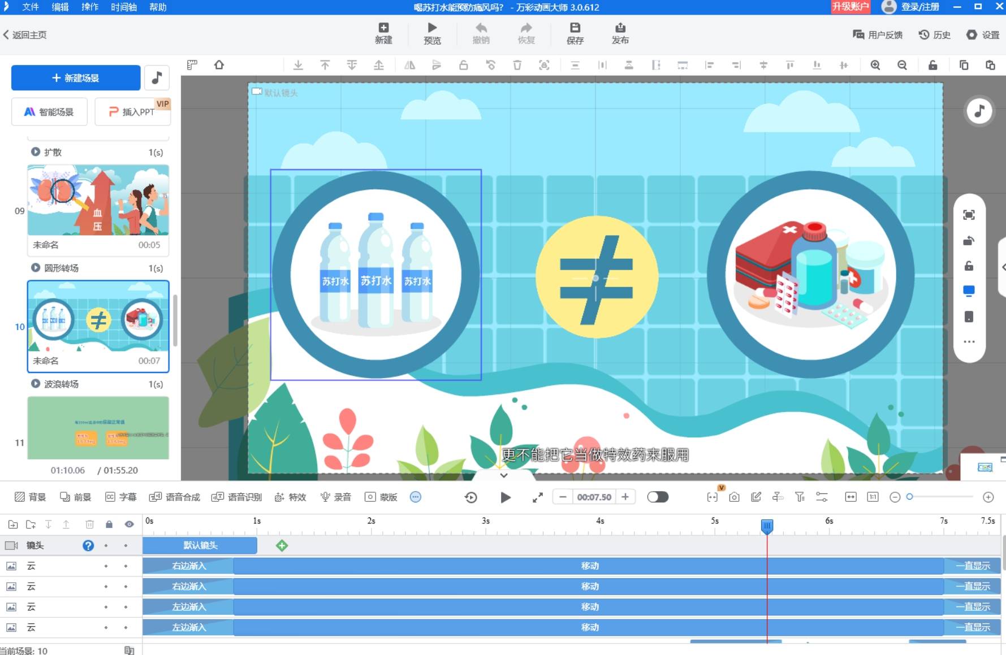Click the timeline zoom slider handle
The width and height of the screenshot is (1006, 655).
coord(909,497)
